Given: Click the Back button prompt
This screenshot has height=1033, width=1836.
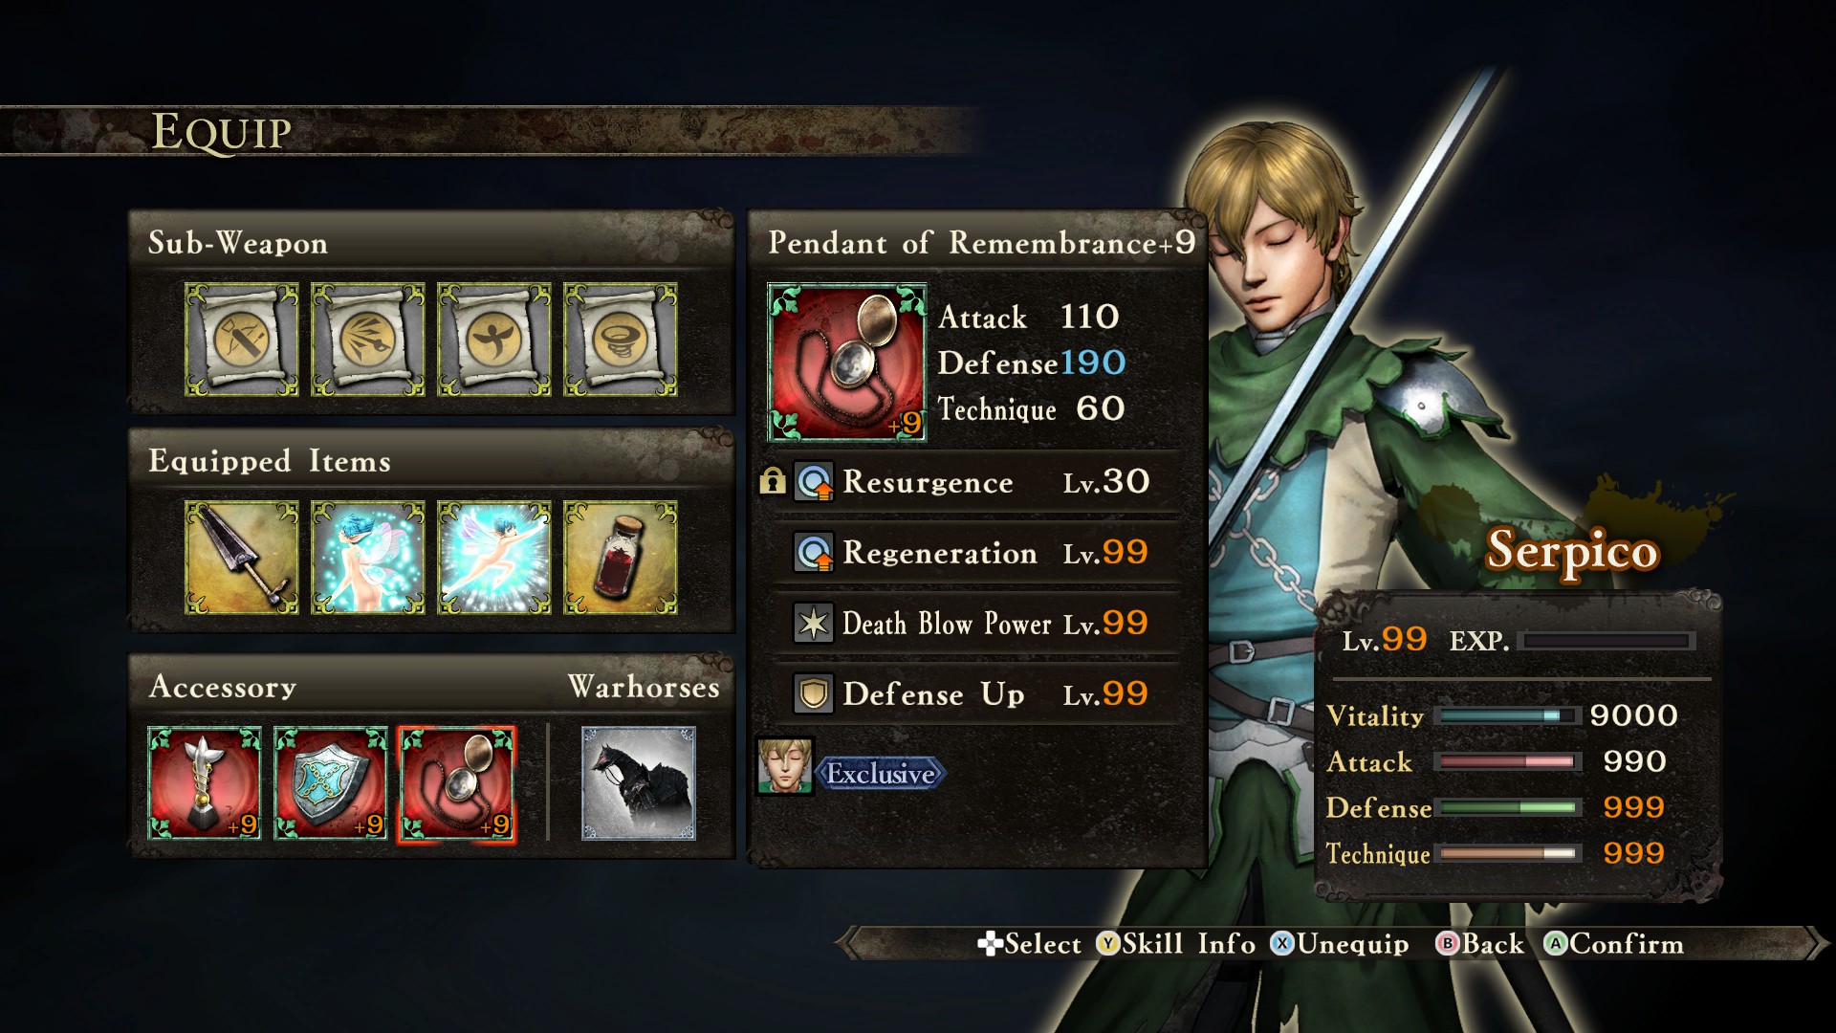Looking at the screenshot, I should (1479, 944).
